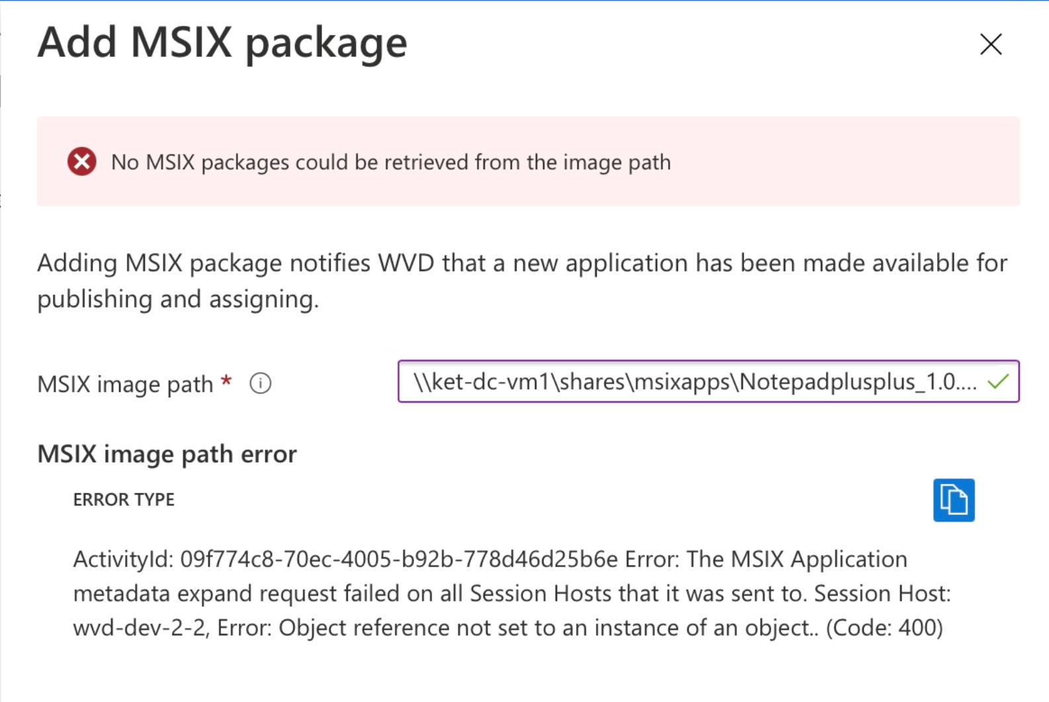Click the Add MSIX package title

[x=222, y=43]
